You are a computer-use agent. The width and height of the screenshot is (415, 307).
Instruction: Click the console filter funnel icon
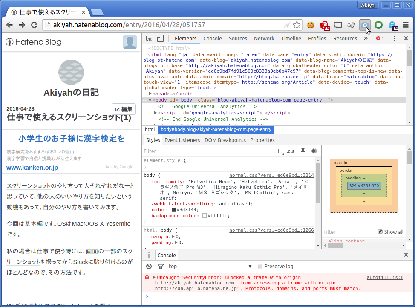coord(160,267)
